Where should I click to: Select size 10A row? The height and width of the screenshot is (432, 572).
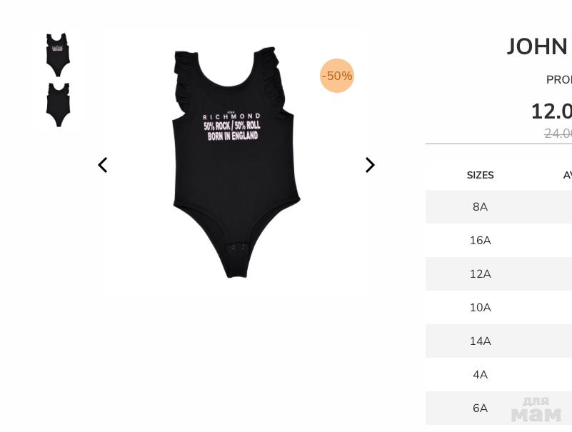[x=498, y=307]
